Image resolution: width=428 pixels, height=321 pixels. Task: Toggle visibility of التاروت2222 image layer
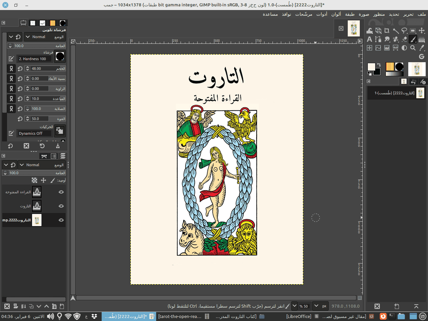61,220
